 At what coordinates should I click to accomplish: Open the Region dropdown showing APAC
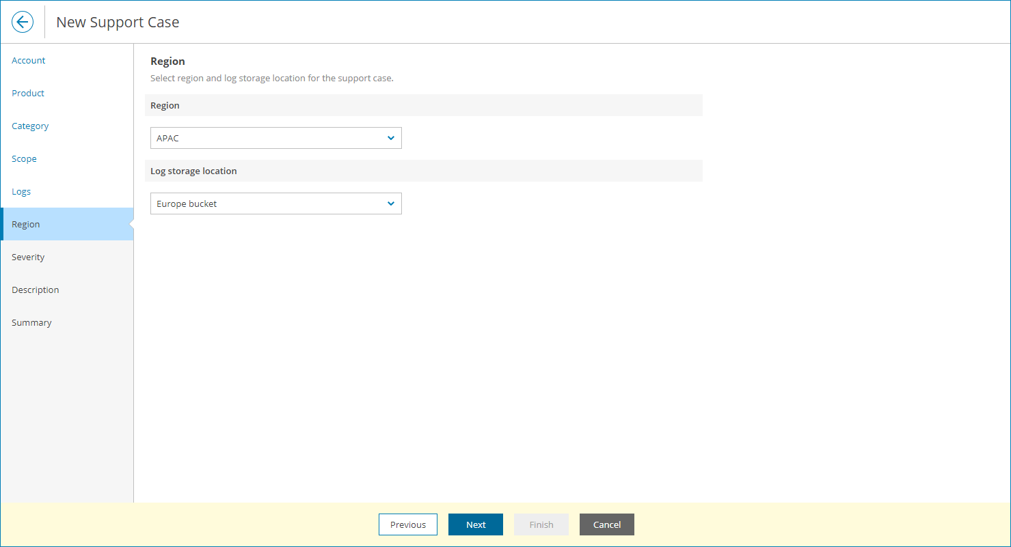(x=276, y=138)
